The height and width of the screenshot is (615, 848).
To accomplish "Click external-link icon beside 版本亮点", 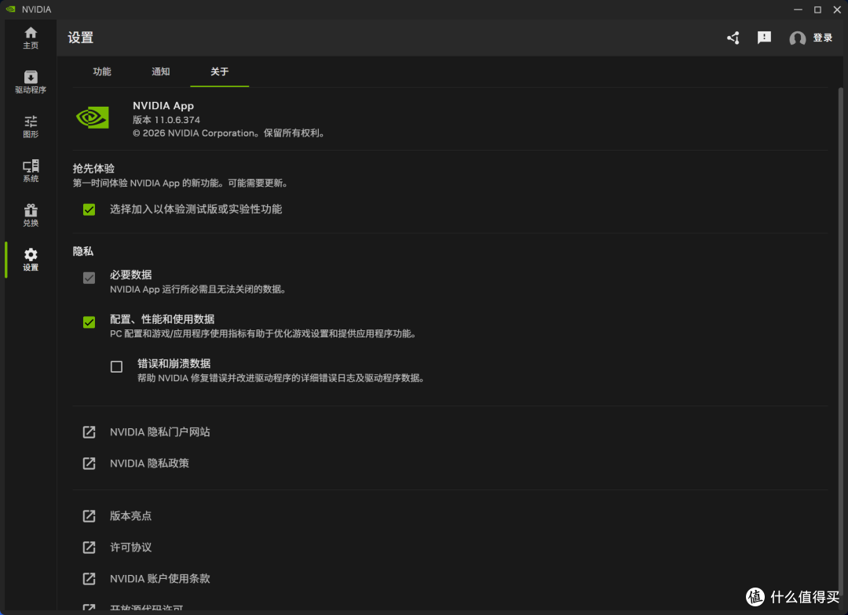I will [89, 515].
